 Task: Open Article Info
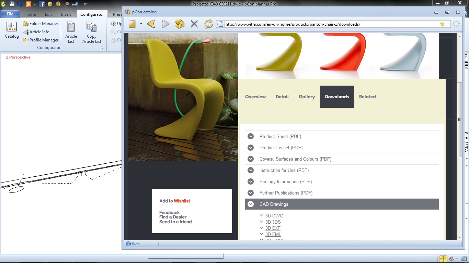(x=36, y=32)
